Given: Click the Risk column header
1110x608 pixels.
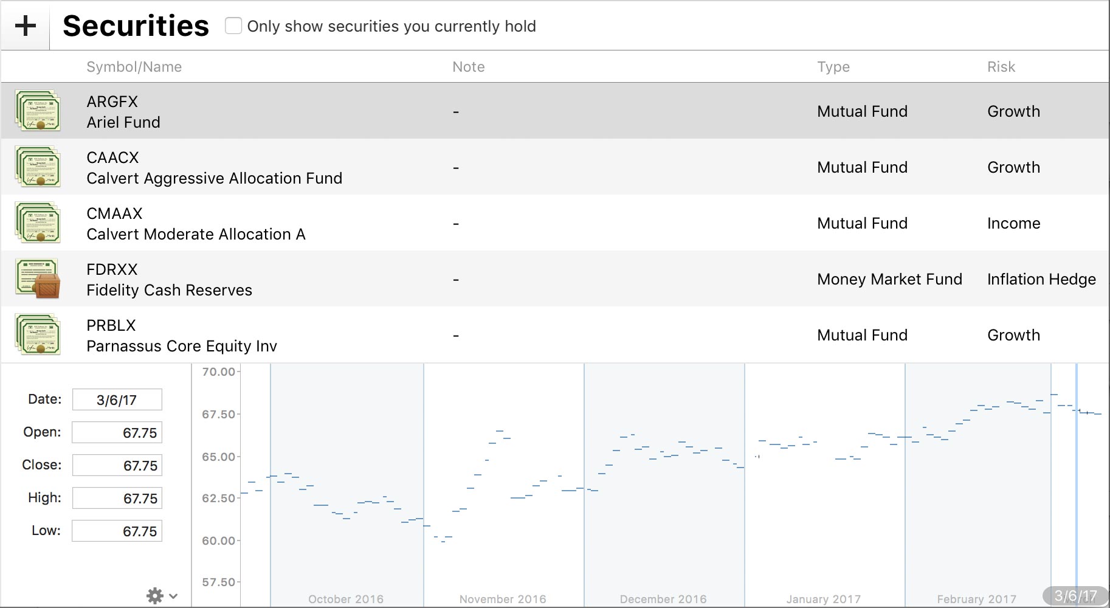Looking at the screenshot, I should pos(1001,67).
